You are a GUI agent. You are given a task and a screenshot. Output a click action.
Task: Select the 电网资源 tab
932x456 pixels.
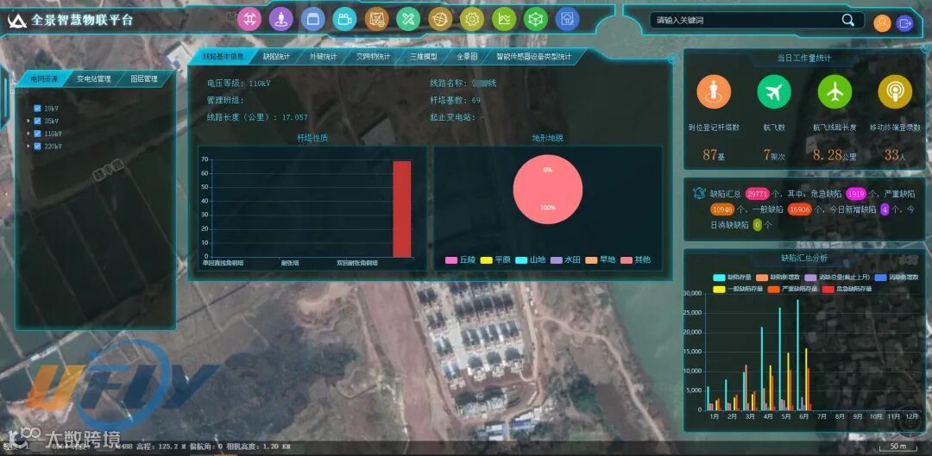click(x=45, y=79)
